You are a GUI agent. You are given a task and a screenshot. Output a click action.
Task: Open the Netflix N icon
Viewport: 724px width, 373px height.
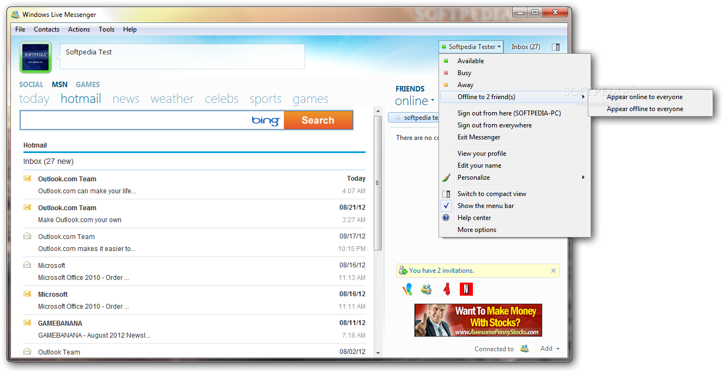pos(466,289)
